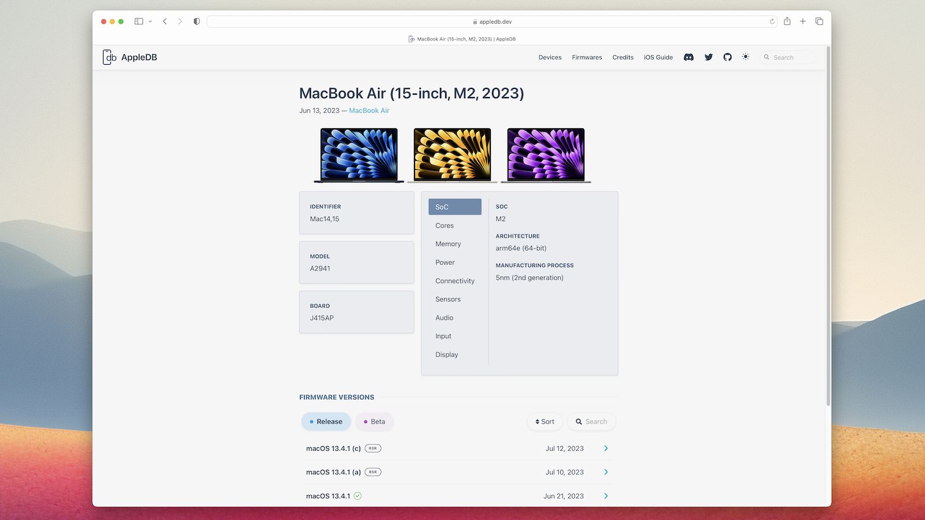
Task: Open the Twitter icon link
Action: (x=708, y=57)
